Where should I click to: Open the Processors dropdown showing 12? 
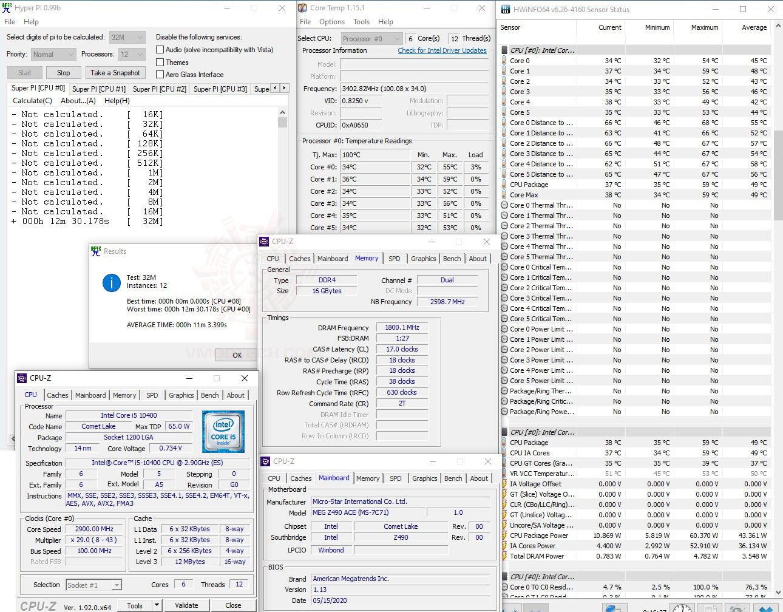[x=132, y=54]
